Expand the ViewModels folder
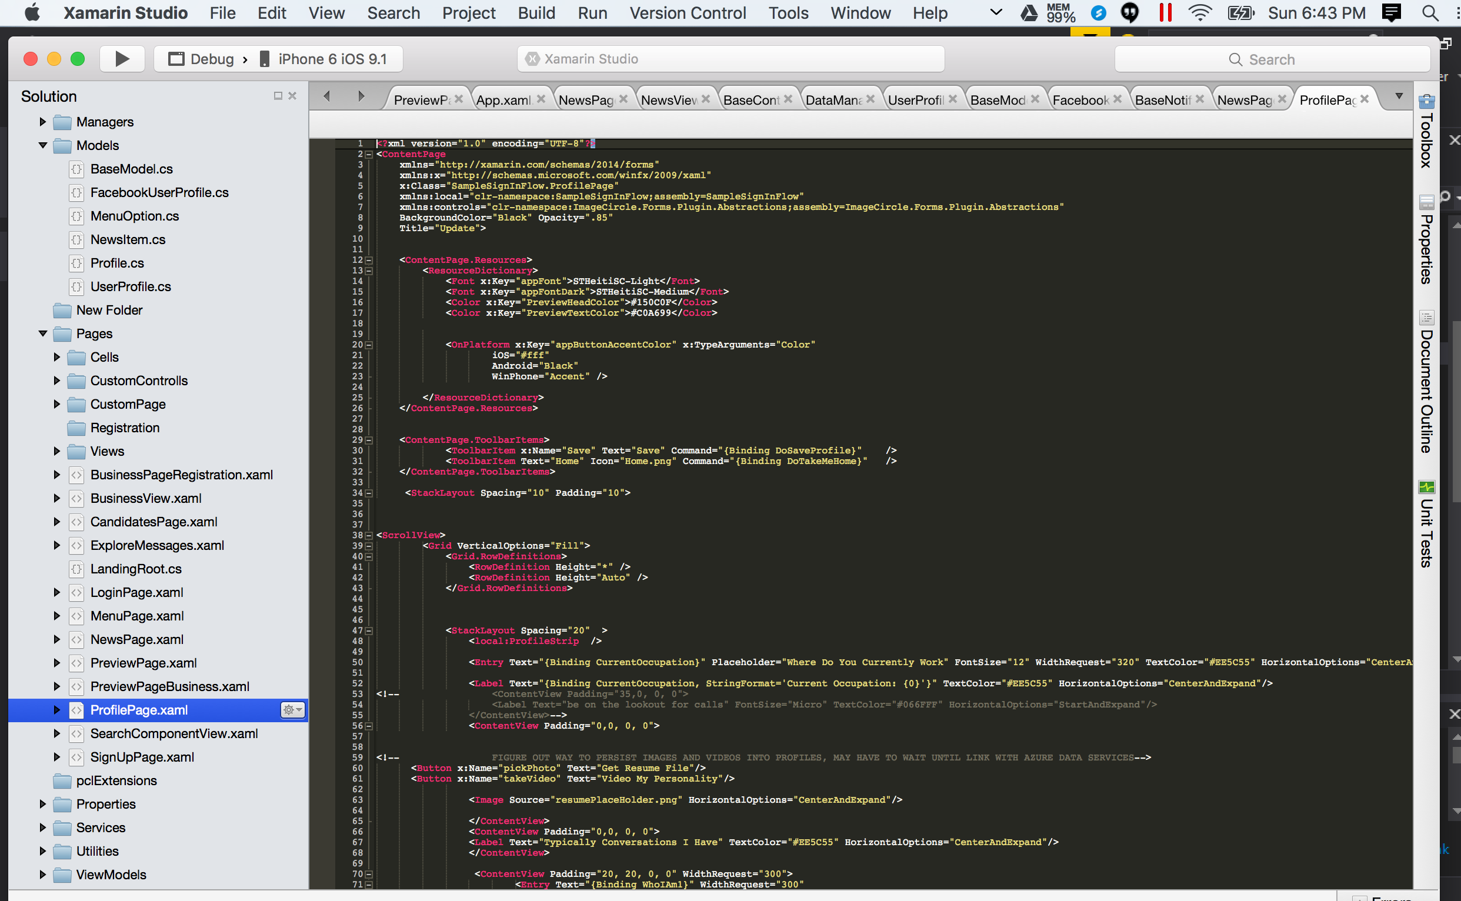Screen dimensions: 1461x901 click(x=42, y=875)
